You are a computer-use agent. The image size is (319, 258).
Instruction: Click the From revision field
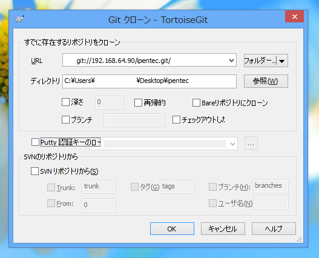pyautogui.click(x=99, y=205)
